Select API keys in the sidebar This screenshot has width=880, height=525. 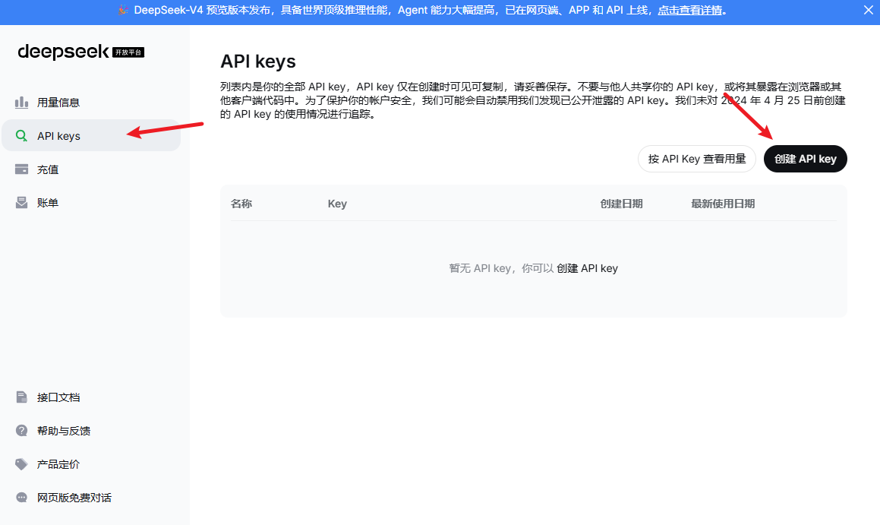[91, 135]
